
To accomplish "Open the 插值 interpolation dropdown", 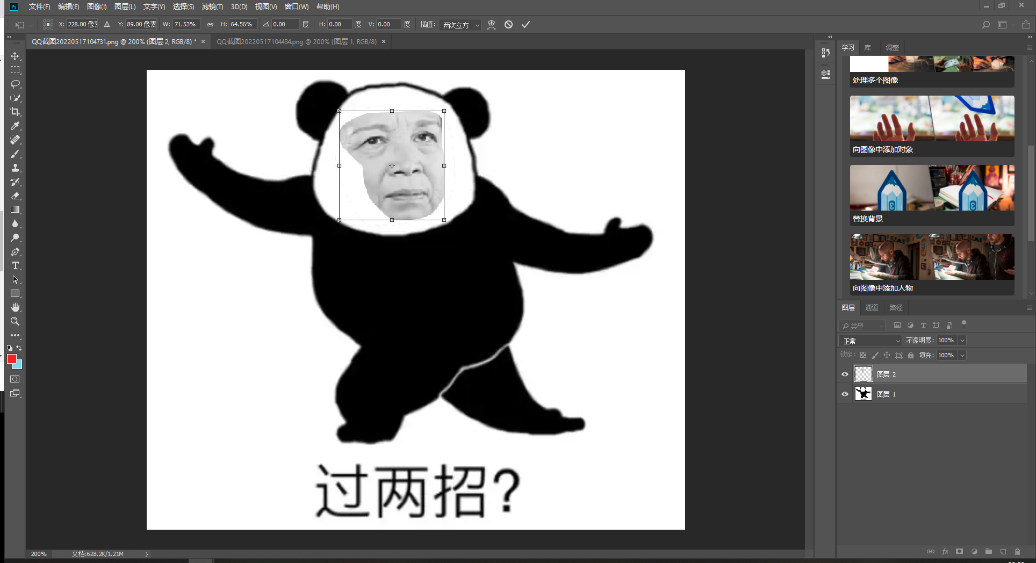I will 460,25.
